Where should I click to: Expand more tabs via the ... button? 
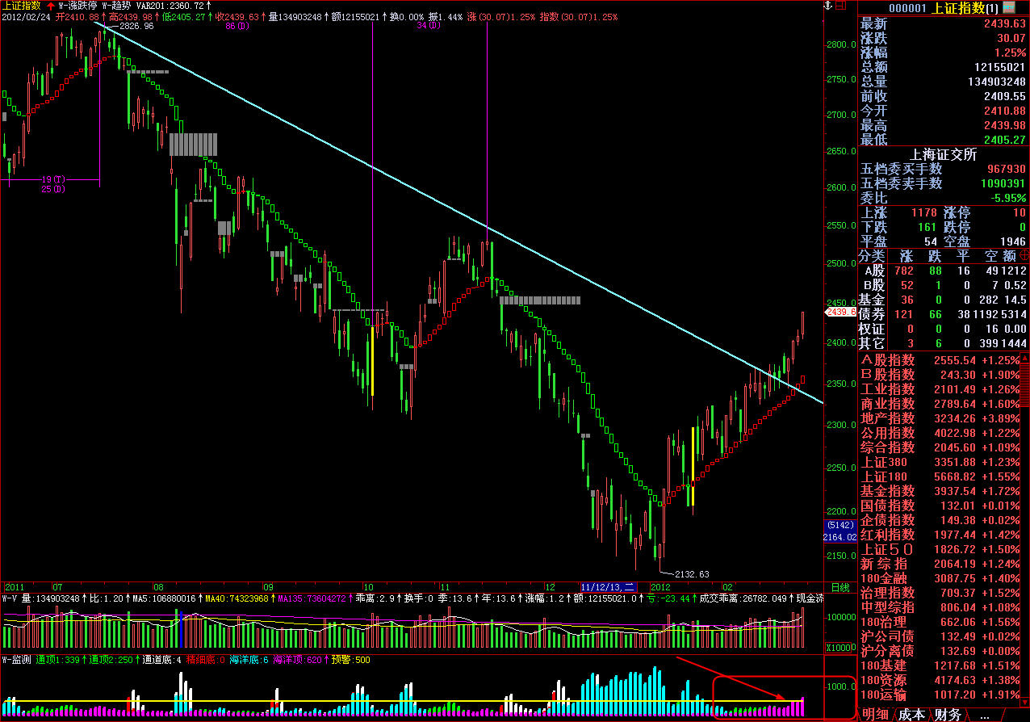pyautogui.click(x=984, y=715)
